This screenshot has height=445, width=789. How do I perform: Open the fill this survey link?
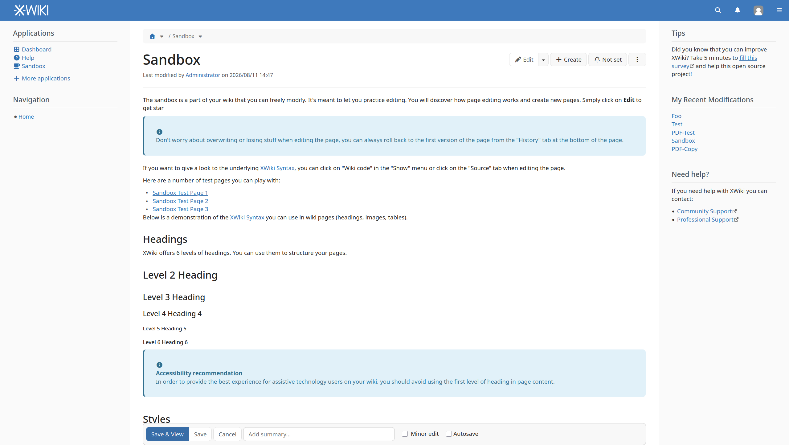tap(748, 58)
